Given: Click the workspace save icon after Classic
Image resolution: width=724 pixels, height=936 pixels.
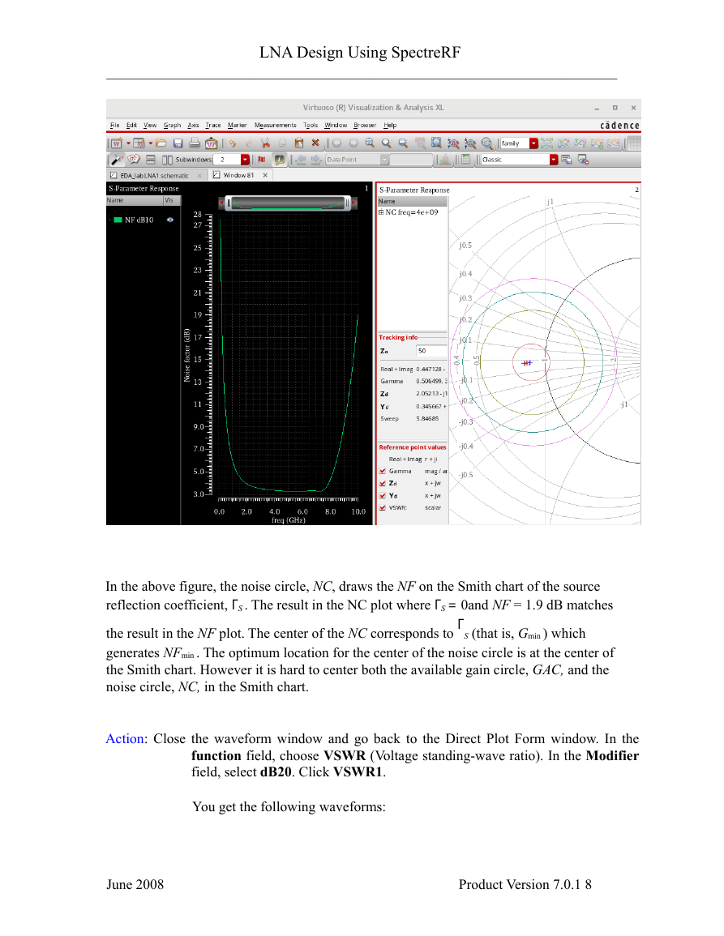Looking at the screenshot, I should coord(566,160).
